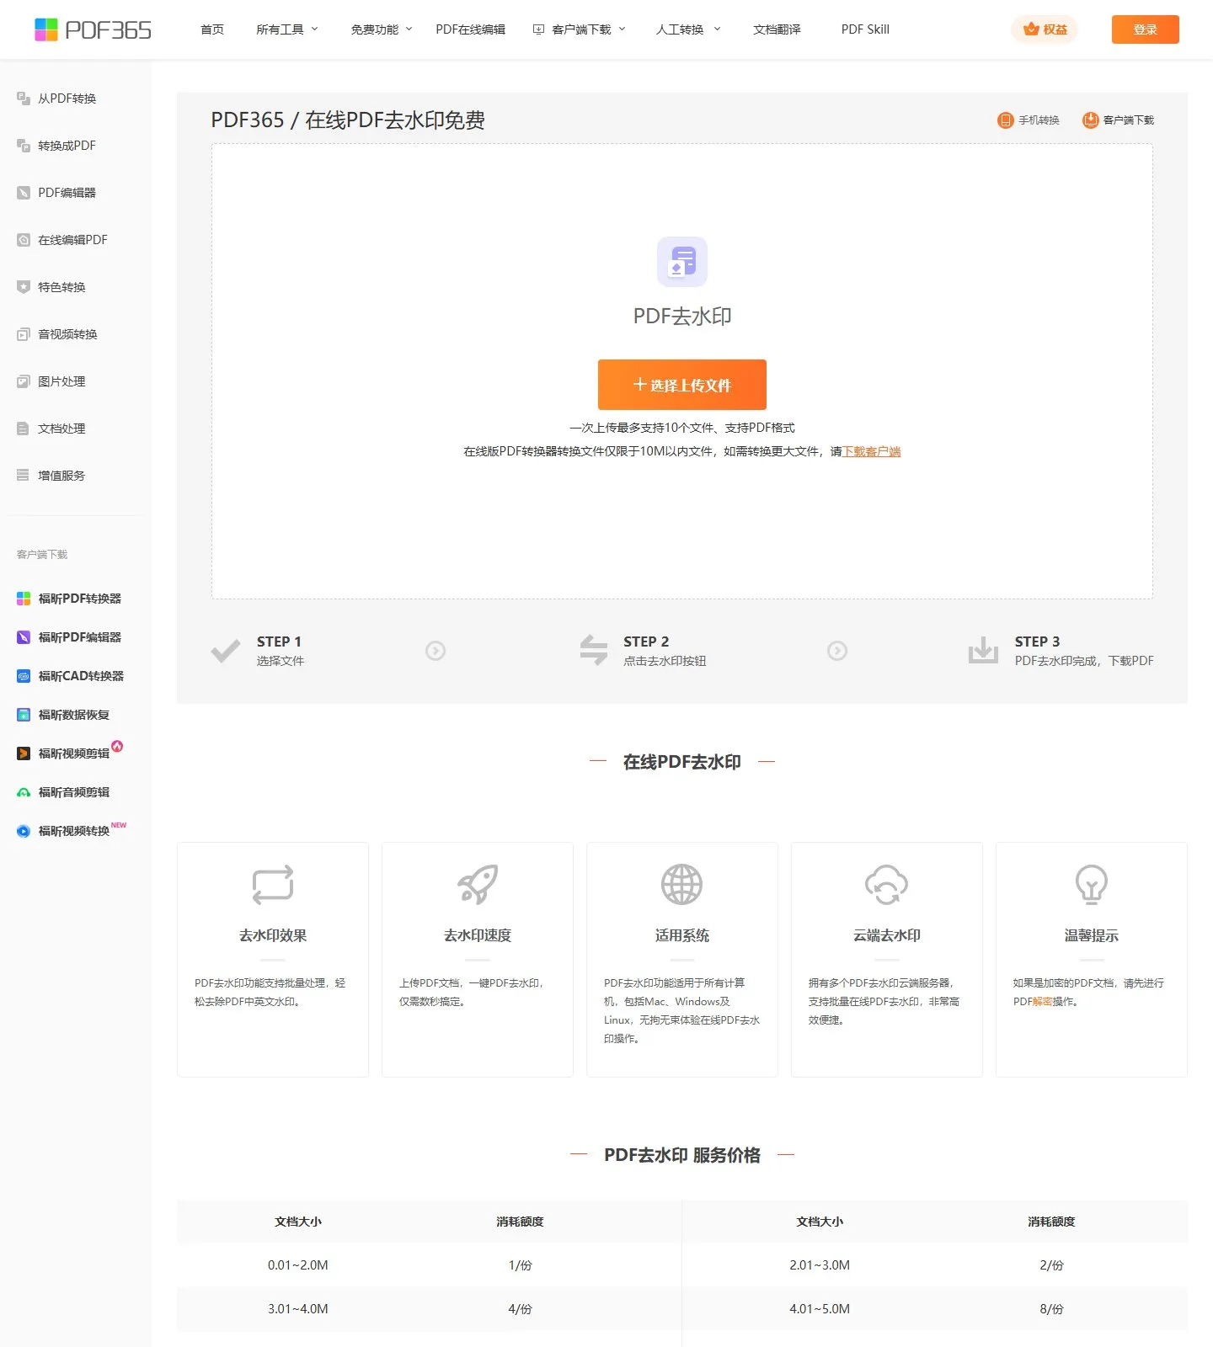Click the 福昕视频剪辑 app icon
This screenshot has height=1347, width=1213.
[x=24, y=753]
